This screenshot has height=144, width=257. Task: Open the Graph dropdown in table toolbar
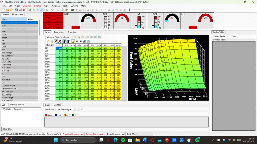point(67,37)
